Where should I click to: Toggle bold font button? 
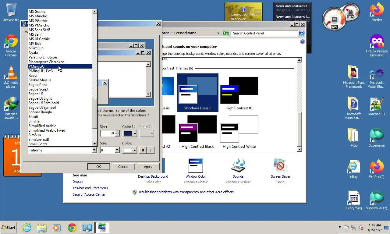(x=143, y=150)
